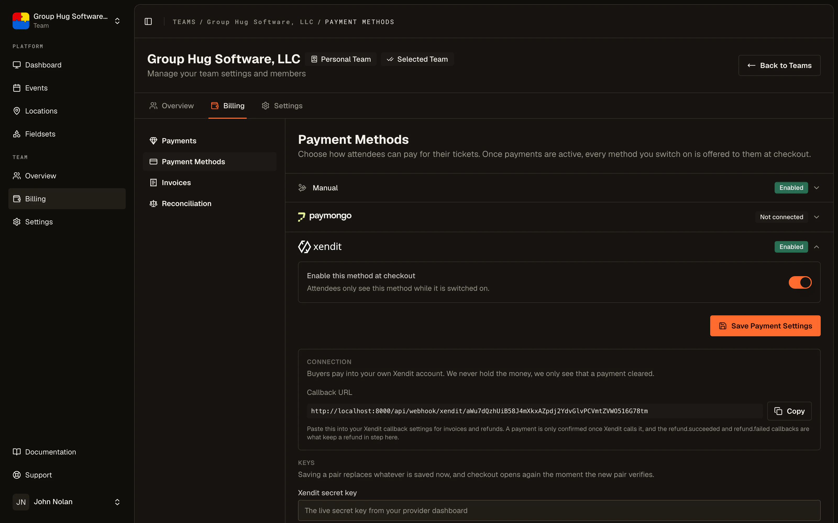838x523 pixels.
Task: Click the Manual hand-coins icon
Action: tap(302, 188)
